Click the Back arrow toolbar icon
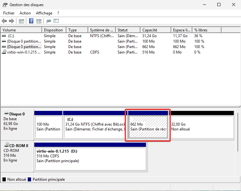 (4, 21)
